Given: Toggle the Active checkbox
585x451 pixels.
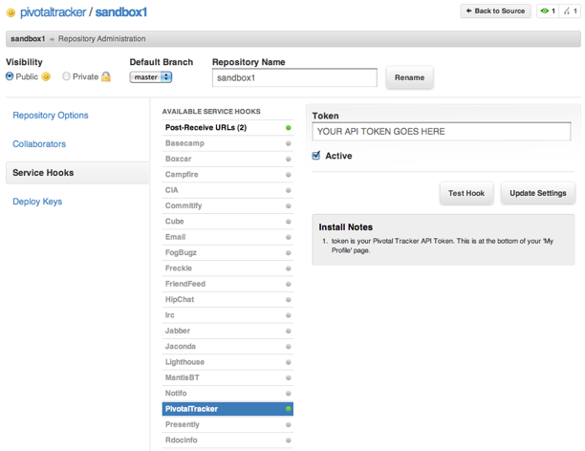Looking at the screenshot, I should pos(316,156).
